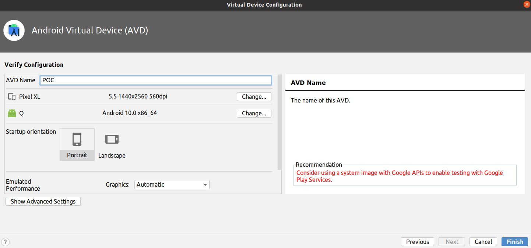Click the 'Android Virtual Device (AVD)' title
531x248 pixels.
(90, 30)
